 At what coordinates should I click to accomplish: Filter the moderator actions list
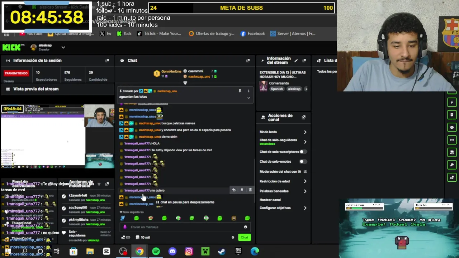click(99, 184)
